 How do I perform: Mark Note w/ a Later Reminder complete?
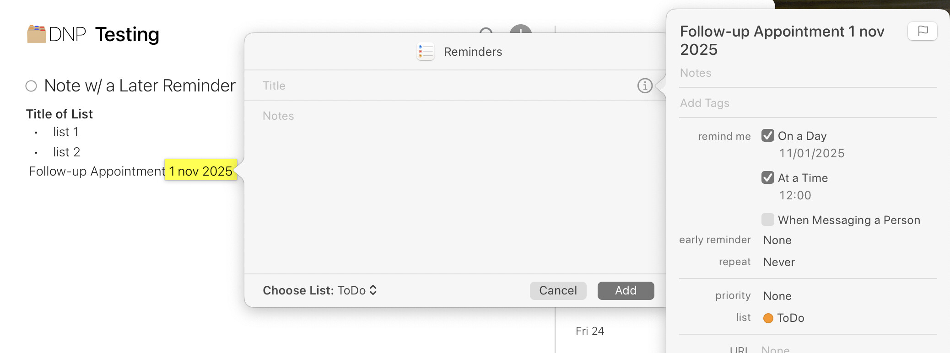31,86
